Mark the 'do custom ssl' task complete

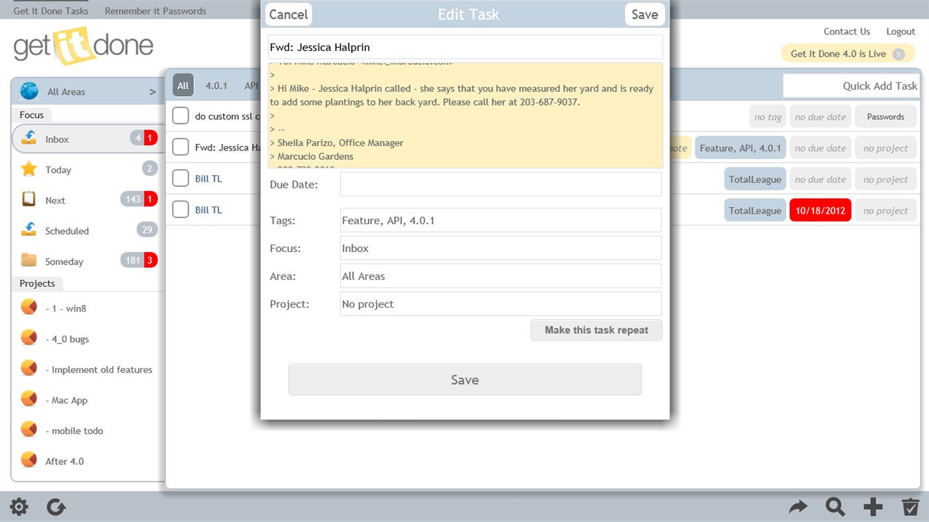tap(180, 115)
